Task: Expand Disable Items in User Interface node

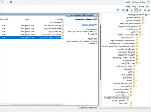Action: coord(140,43)
